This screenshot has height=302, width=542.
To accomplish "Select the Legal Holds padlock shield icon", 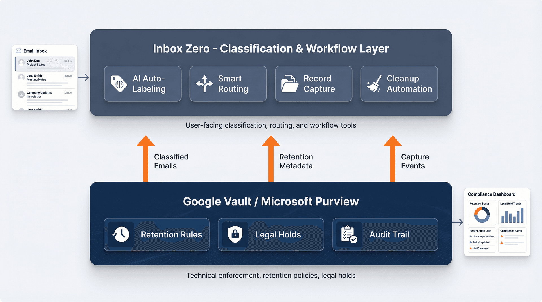I will (236, 235).
